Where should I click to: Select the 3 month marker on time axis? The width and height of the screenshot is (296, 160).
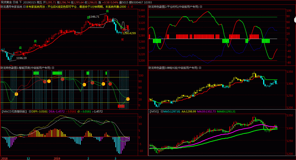115,158
